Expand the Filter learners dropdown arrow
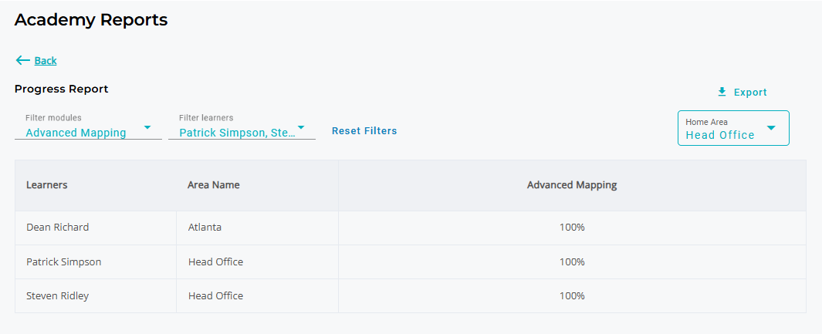 tap(301, 127)
